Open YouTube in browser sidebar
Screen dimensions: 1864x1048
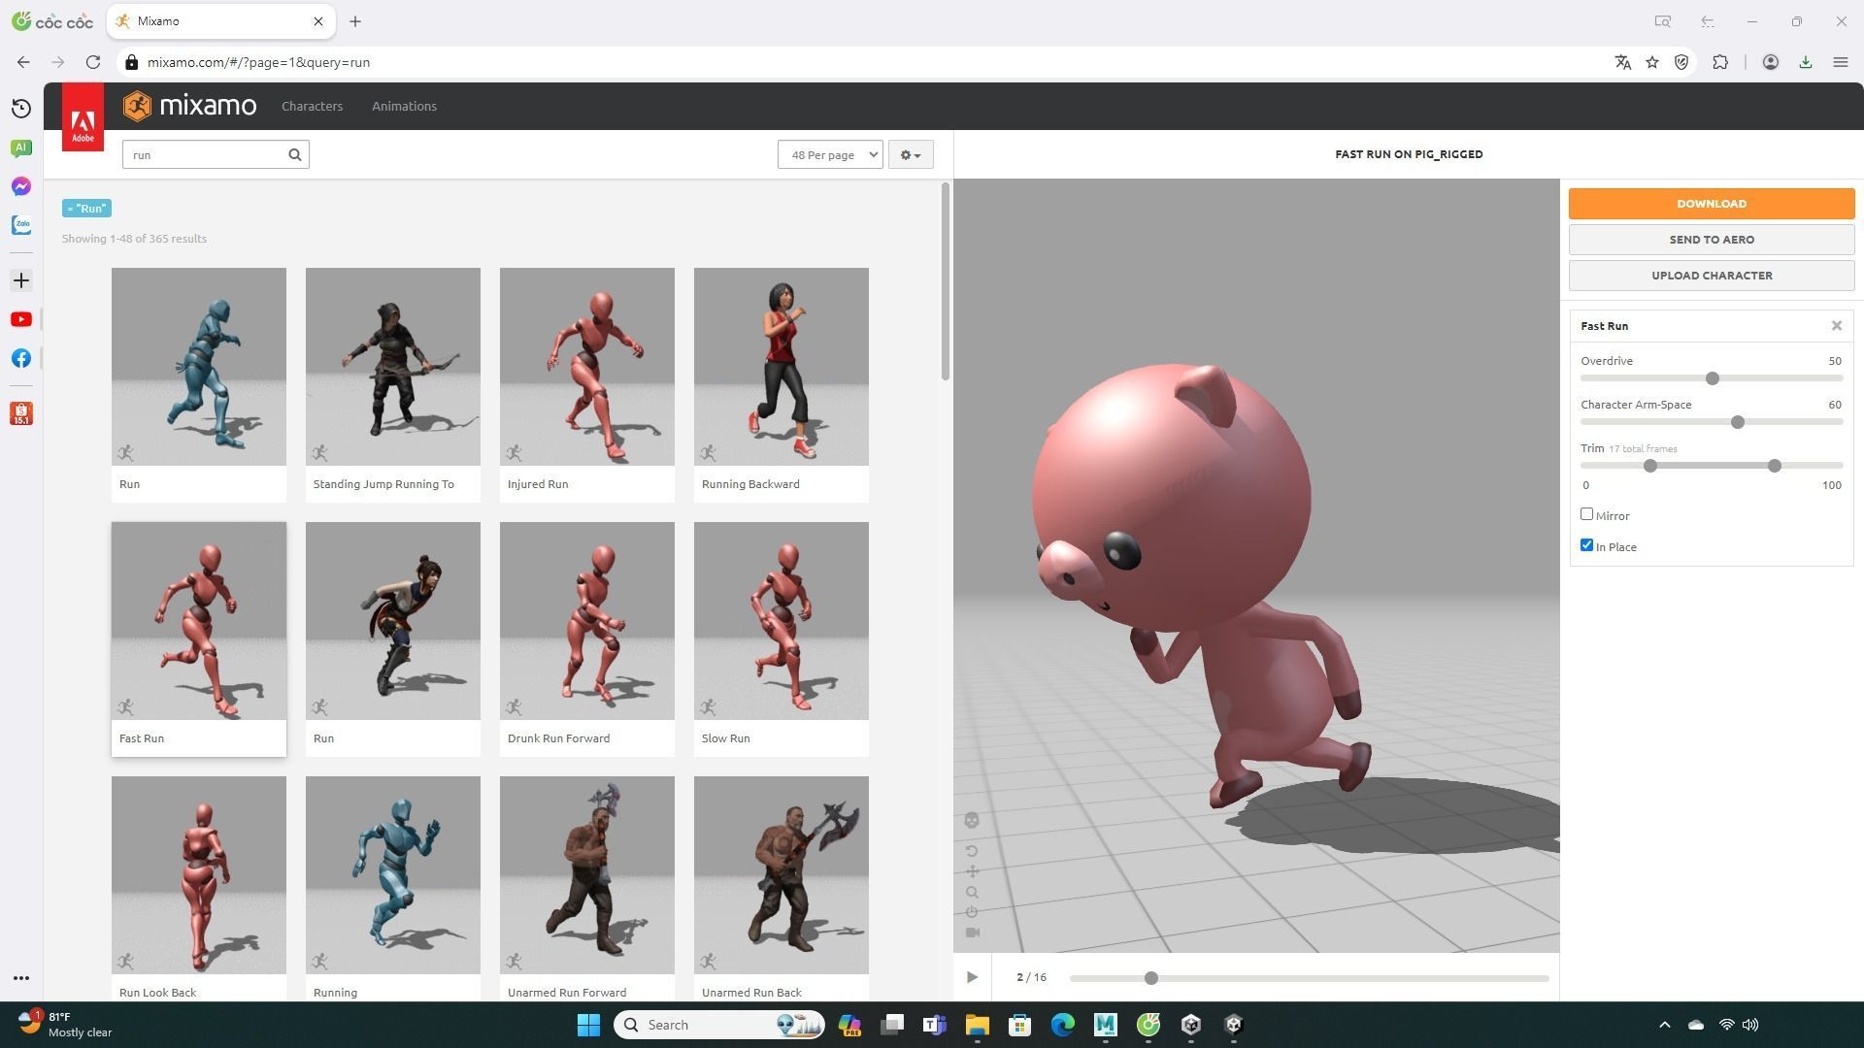tap(21, 319)
